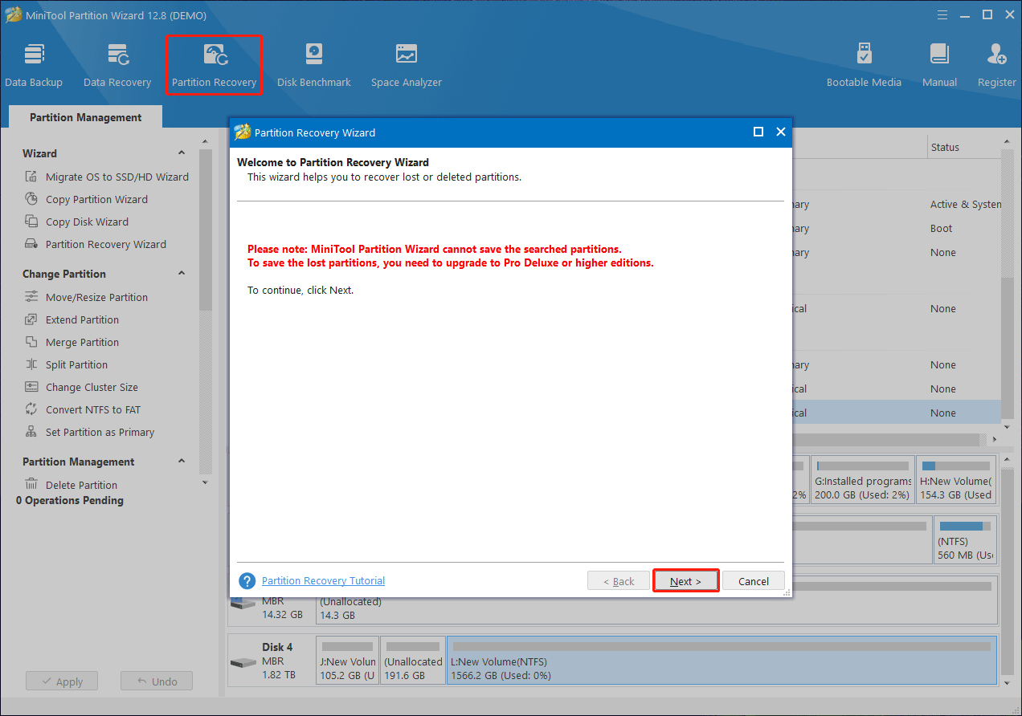Image resolution: width=1022 pixels, height=716 pixels.
Task: Select H:New Volume partition block
Action: coord(956,479)
